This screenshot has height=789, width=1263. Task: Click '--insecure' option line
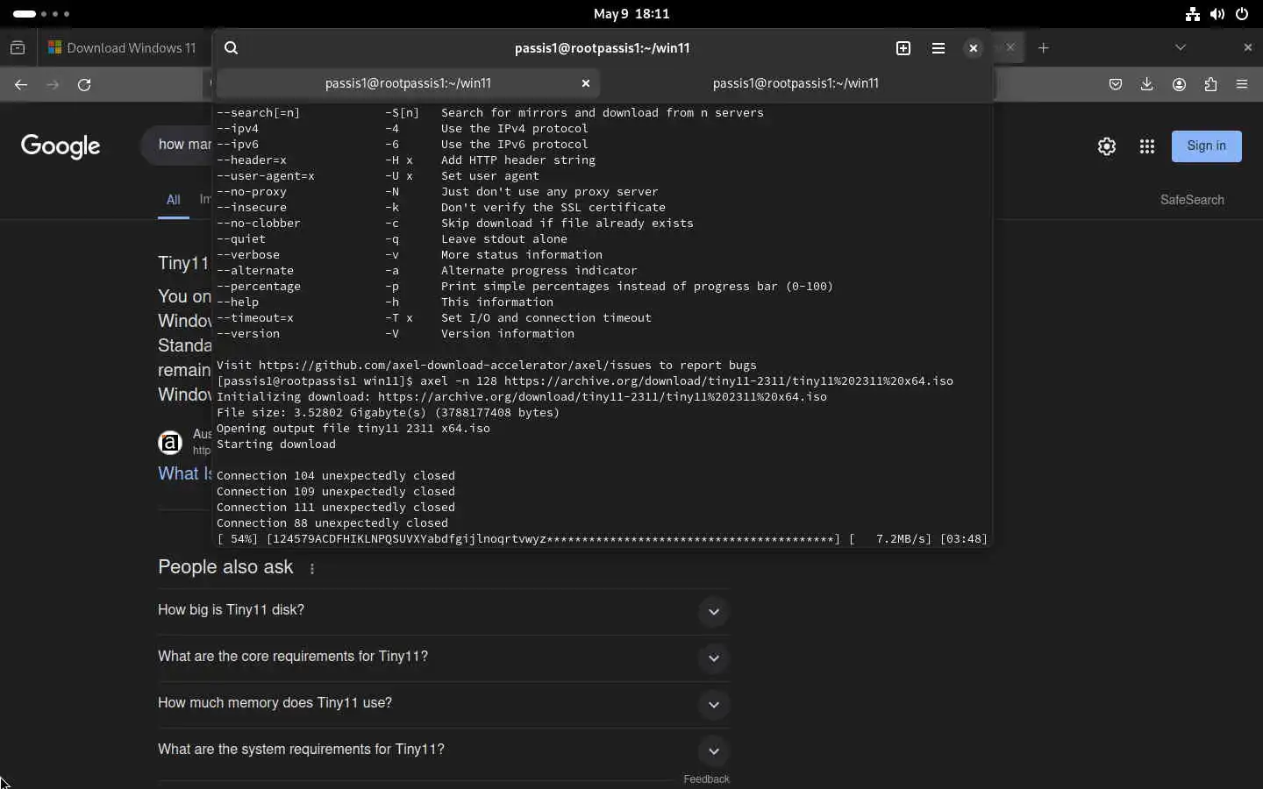(441, 208)
